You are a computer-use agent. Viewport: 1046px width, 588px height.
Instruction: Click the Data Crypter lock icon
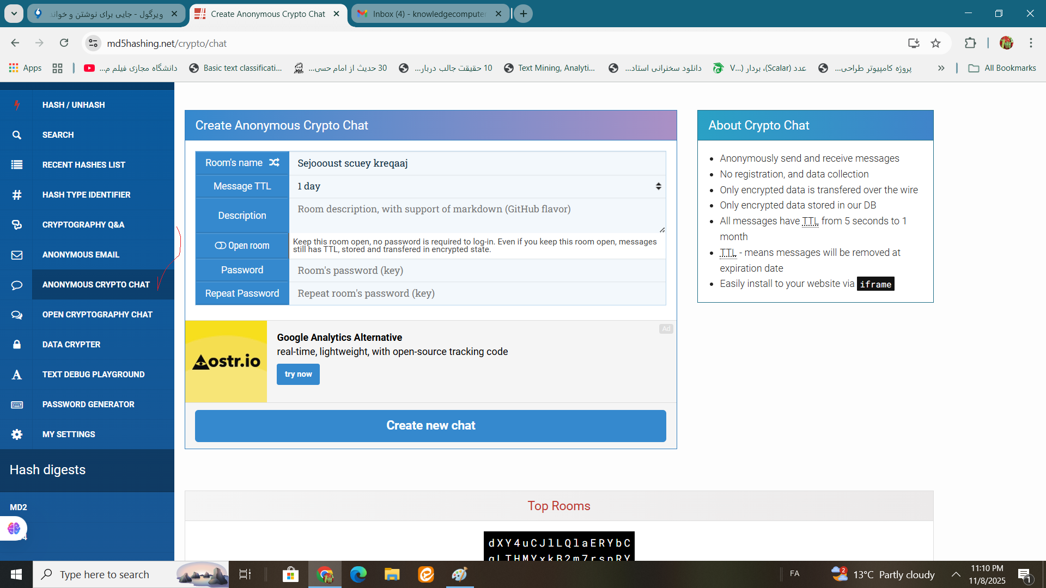point(17,345)
